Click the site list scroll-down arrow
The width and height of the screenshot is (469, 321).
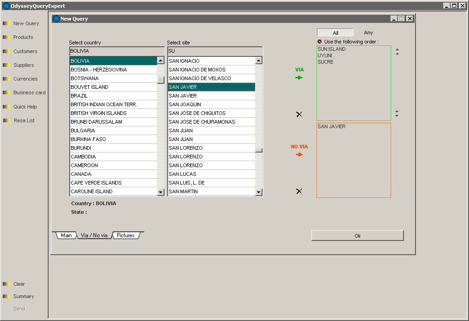259,192
